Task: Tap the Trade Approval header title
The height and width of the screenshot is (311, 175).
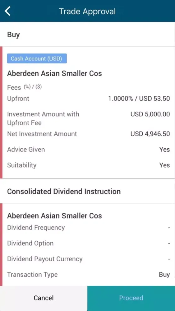Action: tap(87, 11)
